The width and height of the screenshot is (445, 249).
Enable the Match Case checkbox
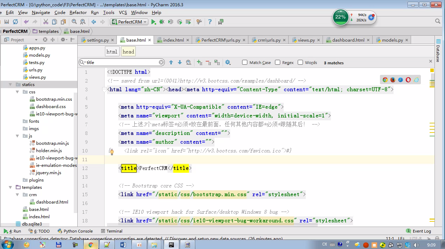tap(245, 62)
